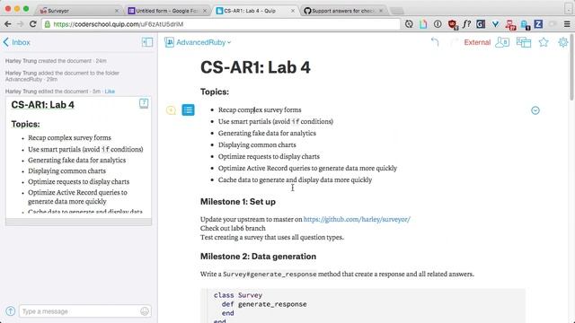Screen dimensions: 575x323
Task: Open the window layout icon in Quip toolbar
Action: [x=523, y=42]
